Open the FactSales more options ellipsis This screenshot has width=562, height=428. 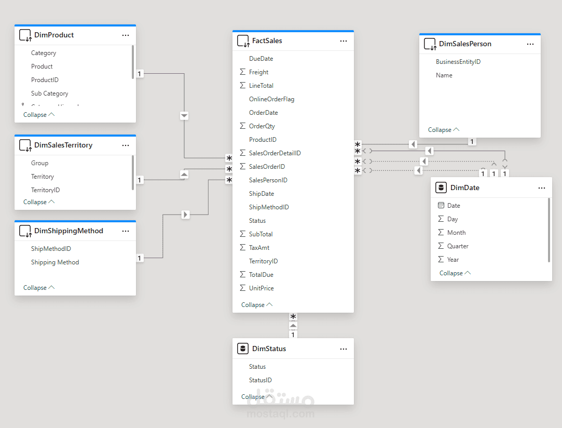(344, 41)
